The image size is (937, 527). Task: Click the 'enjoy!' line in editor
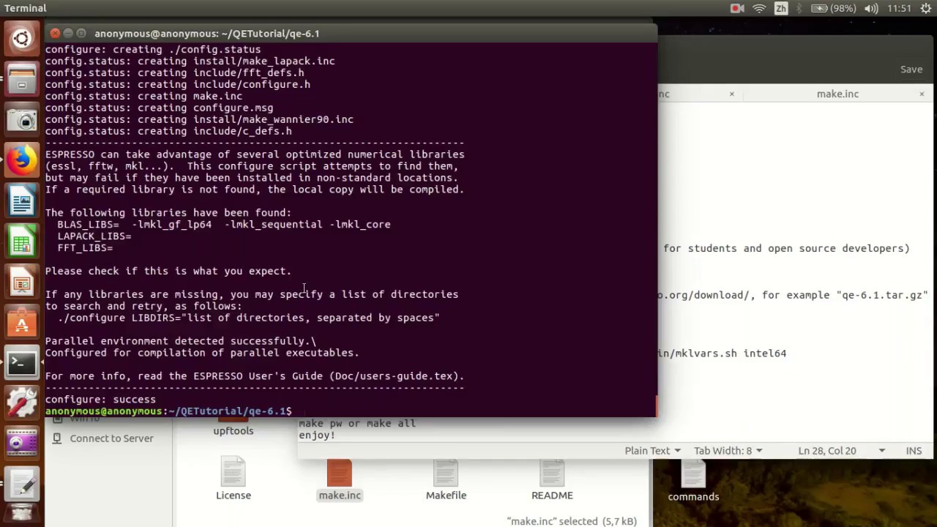(x=317, y=435)
